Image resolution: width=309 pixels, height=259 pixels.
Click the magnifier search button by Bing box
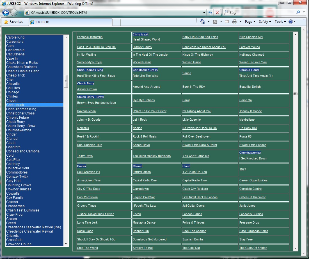click(298, 12)
